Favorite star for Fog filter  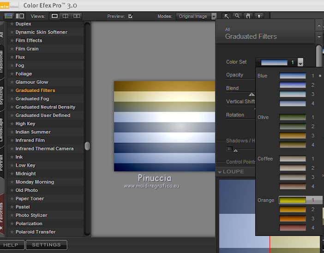click(12, 65)
